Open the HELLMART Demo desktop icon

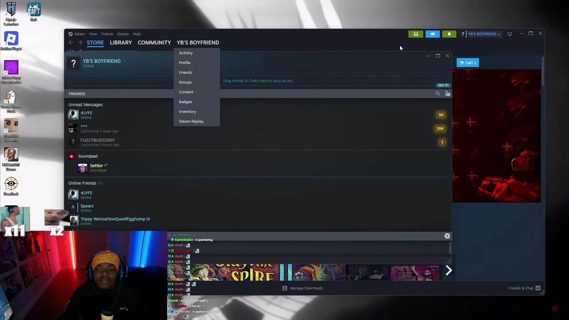pyautogui.click(x=11, y=159)
